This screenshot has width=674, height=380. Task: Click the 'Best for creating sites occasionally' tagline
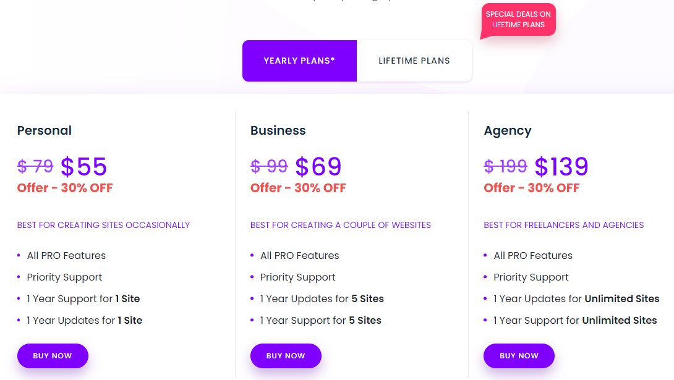click(103, 225)
